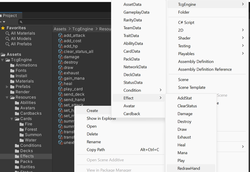This screenshot has width=250, height=172.
Task: Click Rename in the context menu
Action: [94, 142]
